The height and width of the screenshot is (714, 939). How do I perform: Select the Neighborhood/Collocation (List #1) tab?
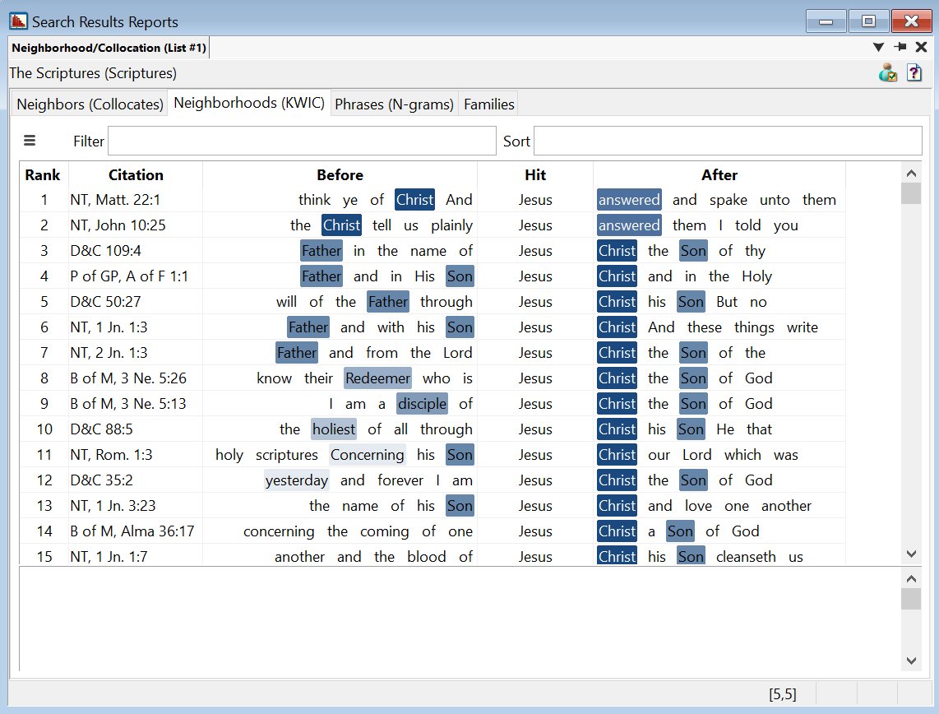(x=109, y=49)
